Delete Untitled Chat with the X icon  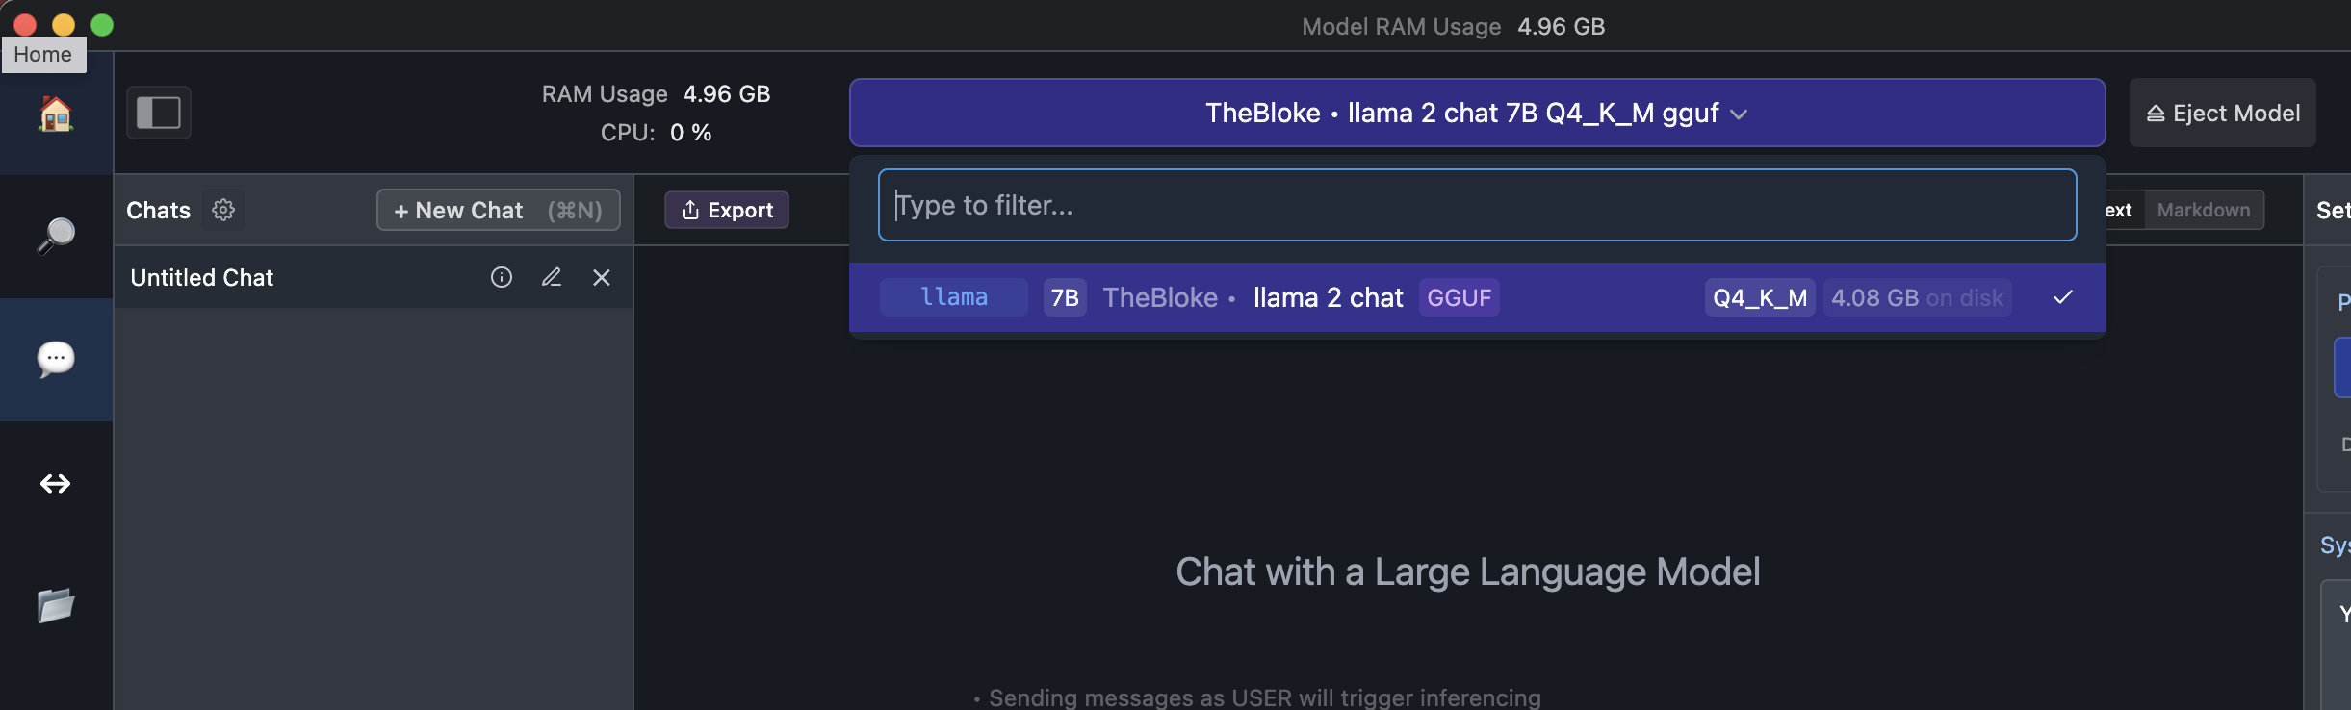[x=602, y=277]
